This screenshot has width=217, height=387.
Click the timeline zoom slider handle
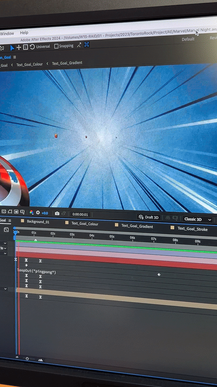[x=27, y=359]
